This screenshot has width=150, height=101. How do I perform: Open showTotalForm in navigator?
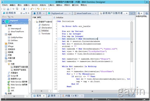pyautogui.click(x=17, y=31)
